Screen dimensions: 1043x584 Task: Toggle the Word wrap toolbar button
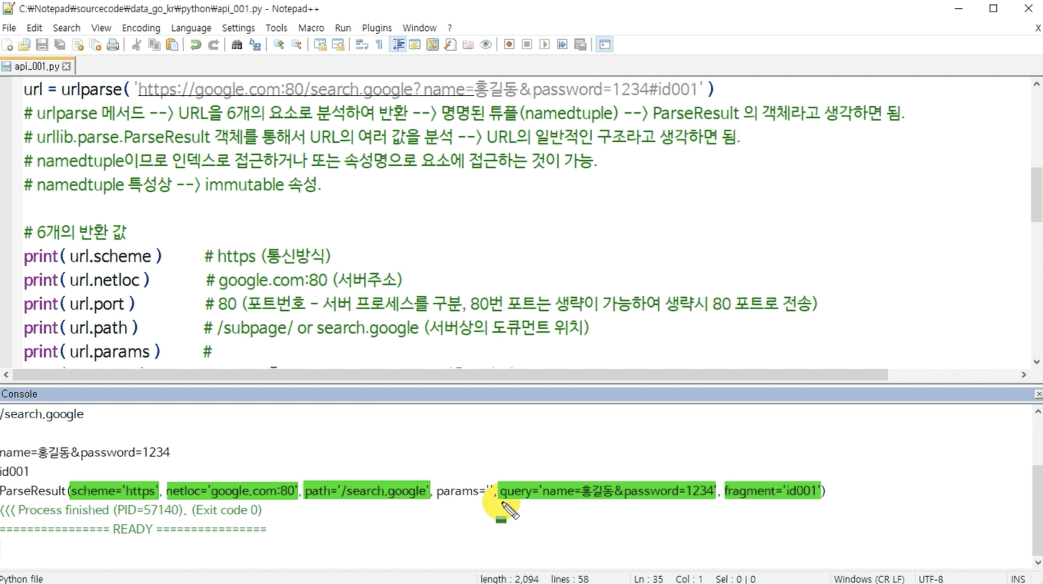click(x=361, y=45)
